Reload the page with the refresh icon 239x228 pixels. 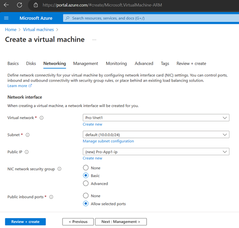[x=20, y=5]
